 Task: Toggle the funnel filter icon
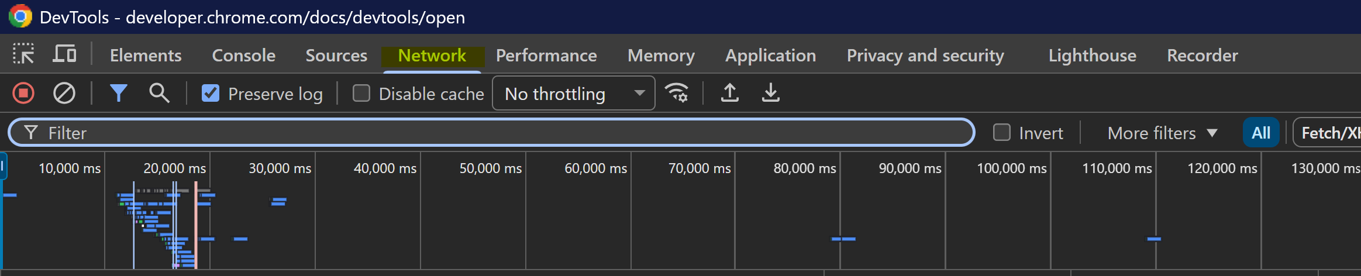(x=119, y=93)
